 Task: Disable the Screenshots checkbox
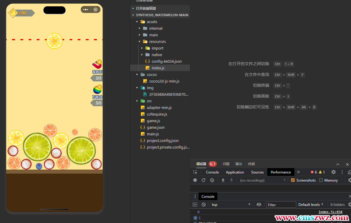click(x=293, y=180)
